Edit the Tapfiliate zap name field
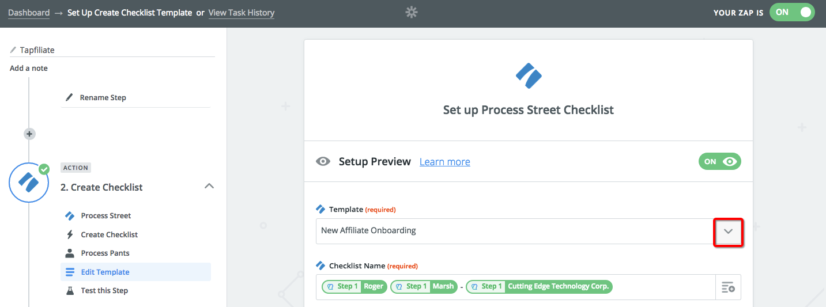 point(112,50)
